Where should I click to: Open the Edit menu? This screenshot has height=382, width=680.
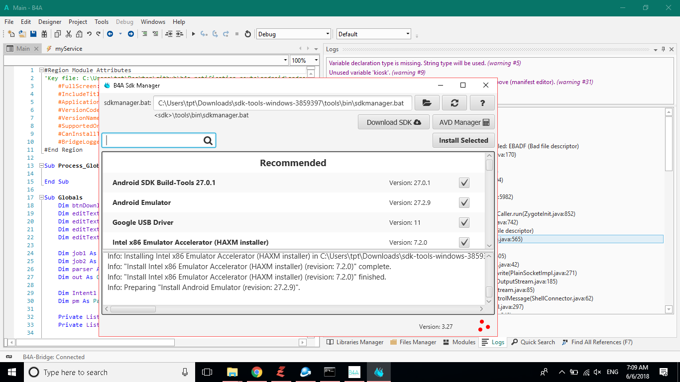[26, 22]
